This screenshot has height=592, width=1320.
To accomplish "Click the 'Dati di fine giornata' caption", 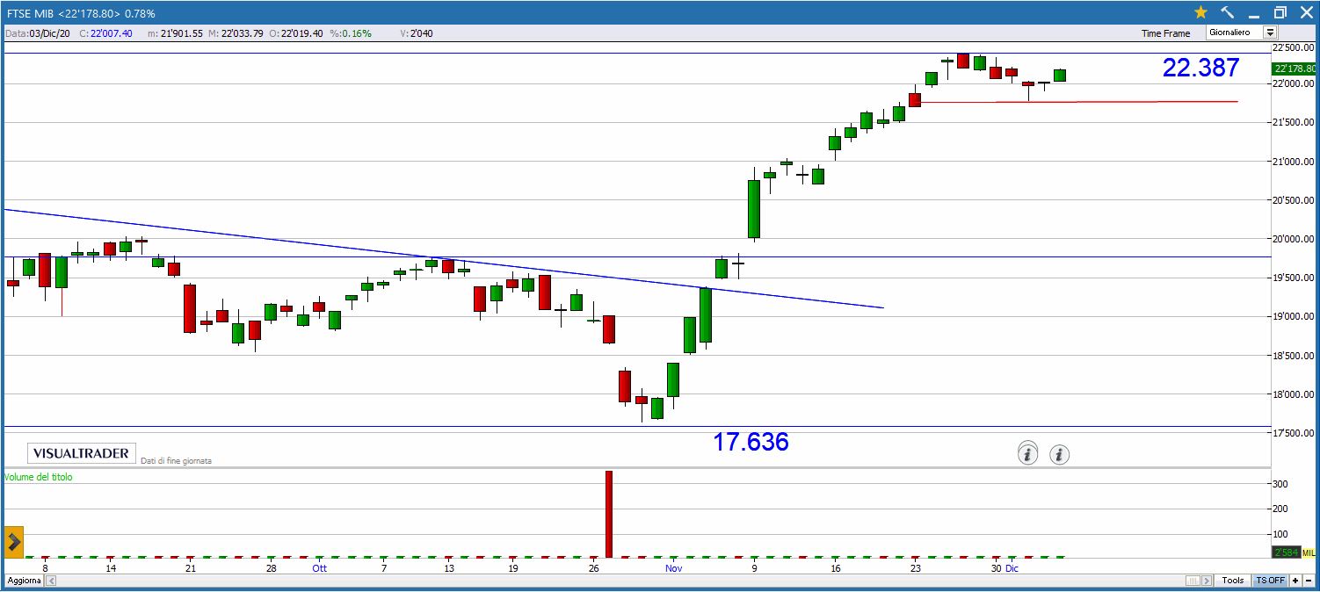I will pyautogui.click(x=177, y=460).
